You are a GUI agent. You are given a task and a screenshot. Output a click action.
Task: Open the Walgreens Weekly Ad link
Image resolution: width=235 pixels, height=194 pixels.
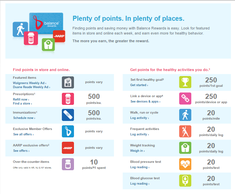click(30, 83)
